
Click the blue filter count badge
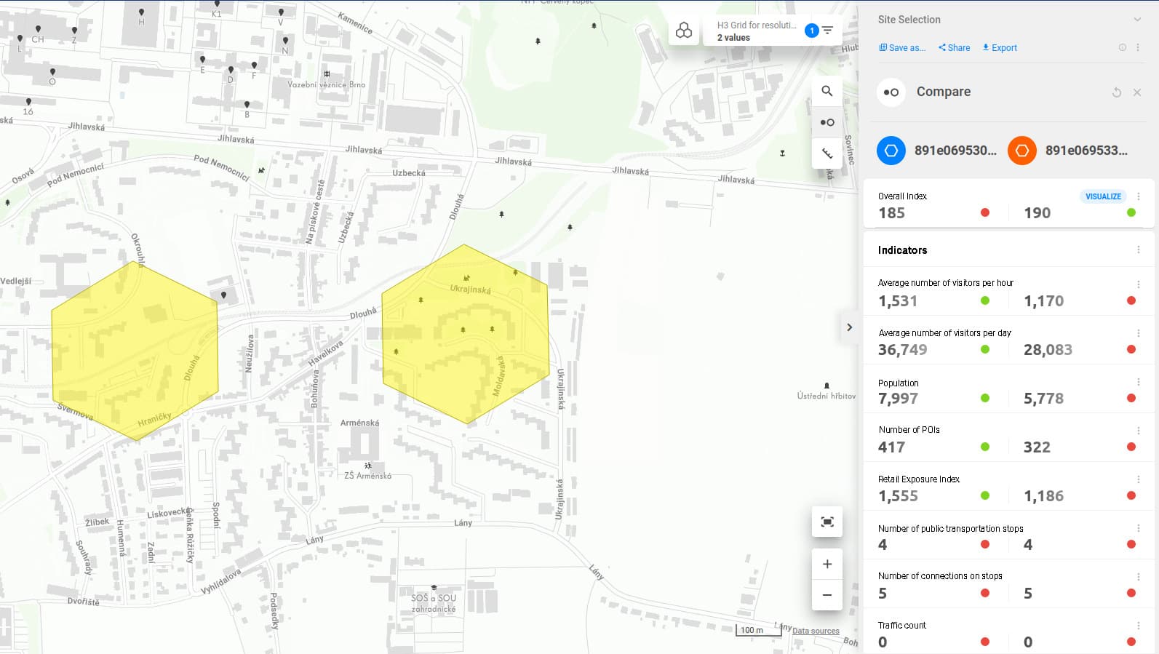(812, 31)
